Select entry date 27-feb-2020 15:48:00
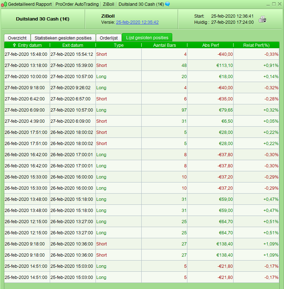284x289 pixels. point(26,54)
